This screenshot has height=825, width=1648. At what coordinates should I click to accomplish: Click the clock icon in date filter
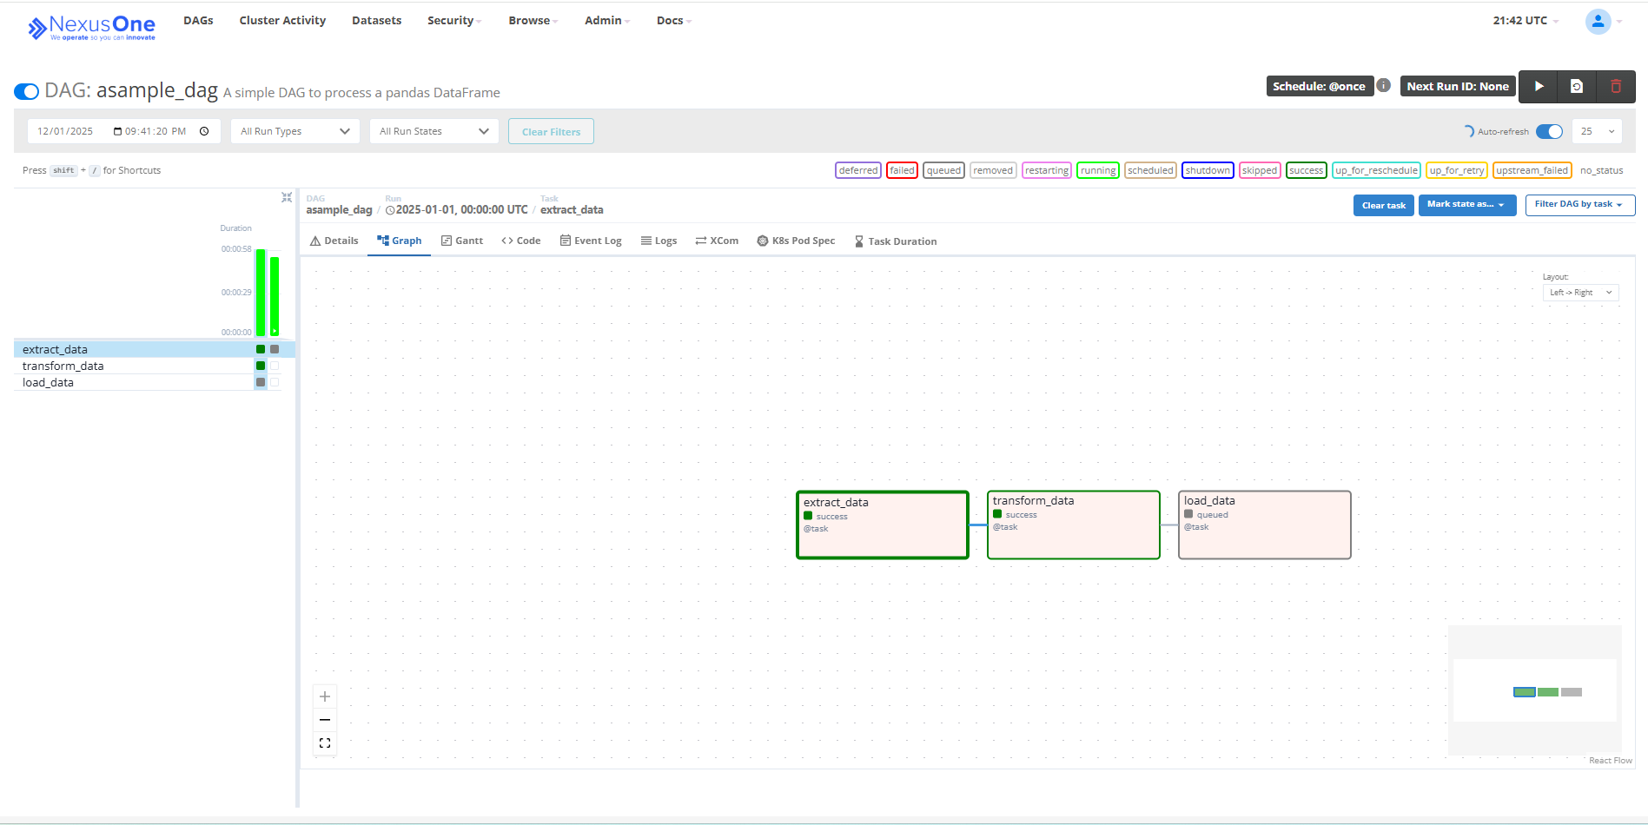(x=204, y=131)
